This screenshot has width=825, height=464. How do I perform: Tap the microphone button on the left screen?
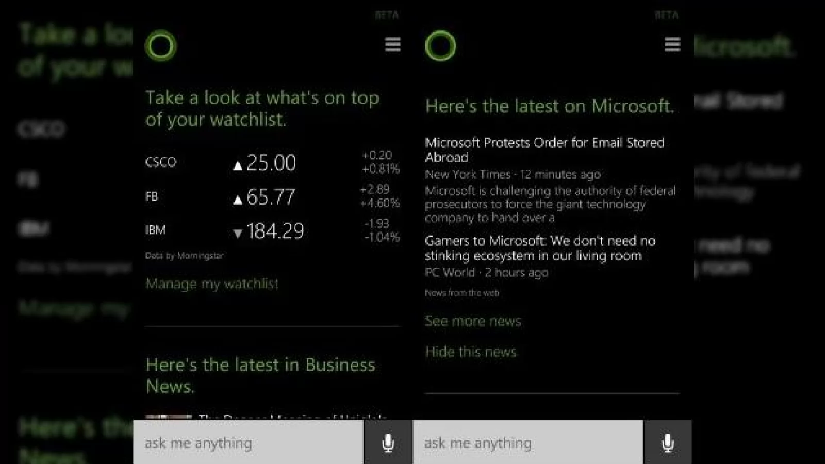click(x=388, y=442)
